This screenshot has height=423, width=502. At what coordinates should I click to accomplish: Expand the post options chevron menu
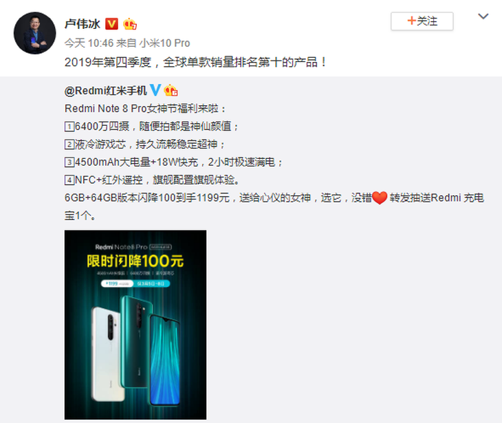(483, 16)
